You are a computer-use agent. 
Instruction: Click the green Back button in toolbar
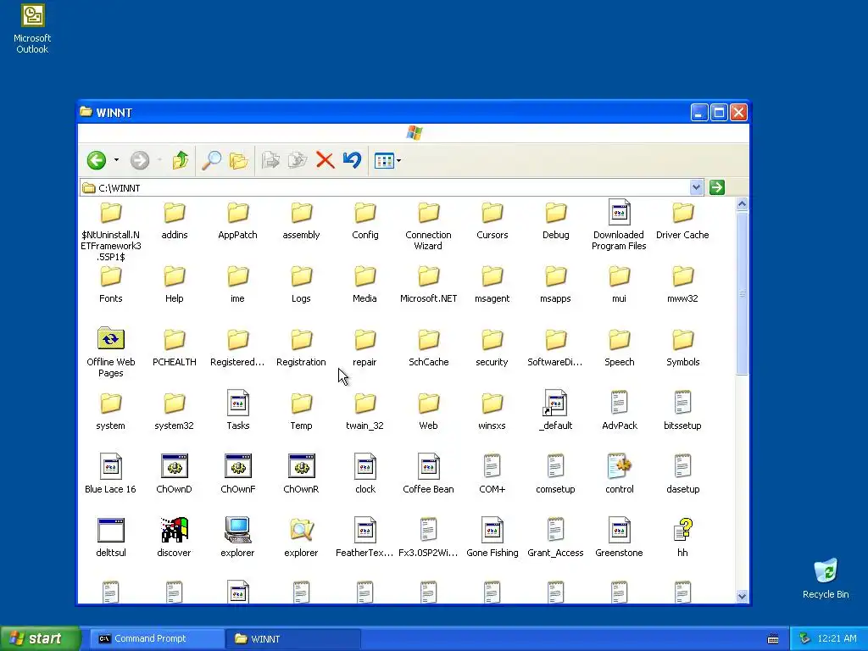97,160
